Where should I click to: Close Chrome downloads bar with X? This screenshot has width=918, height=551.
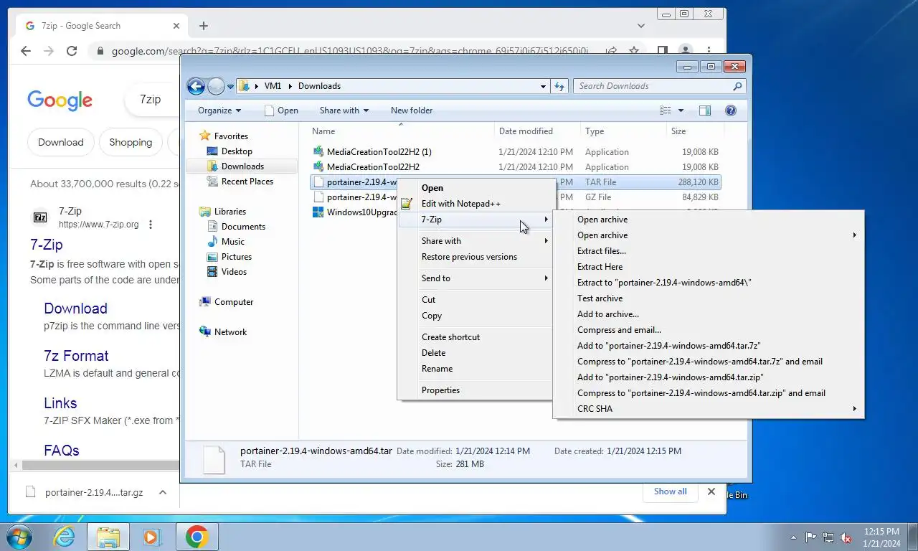coord(711,491)
